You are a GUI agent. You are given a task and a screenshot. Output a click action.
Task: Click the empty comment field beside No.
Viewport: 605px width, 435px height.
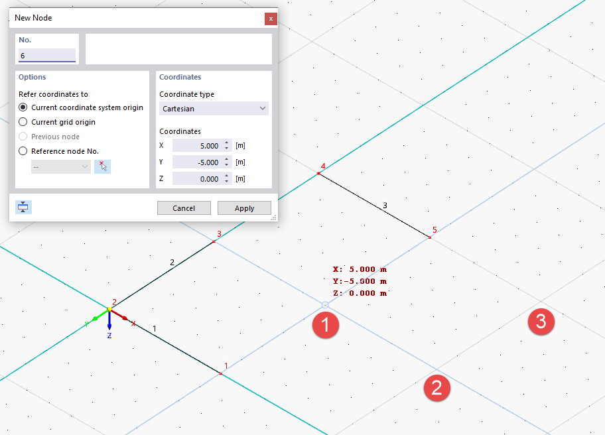point(178,49)
